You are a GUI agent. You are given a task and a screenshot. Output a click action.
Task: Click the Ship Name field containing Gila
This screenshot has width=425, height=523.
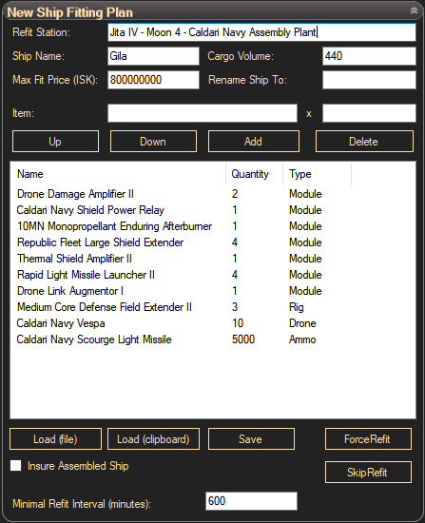pyautogui.click(x=153, y=56)
